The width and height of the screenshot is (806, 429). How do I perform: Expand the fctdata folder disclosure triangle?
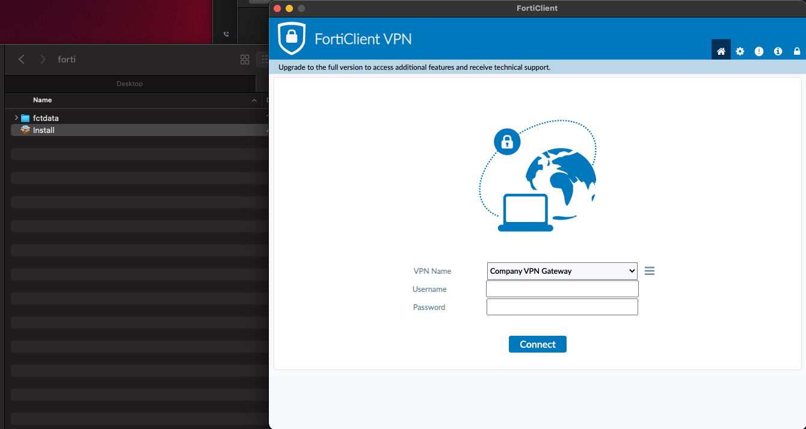click(16, 118)
